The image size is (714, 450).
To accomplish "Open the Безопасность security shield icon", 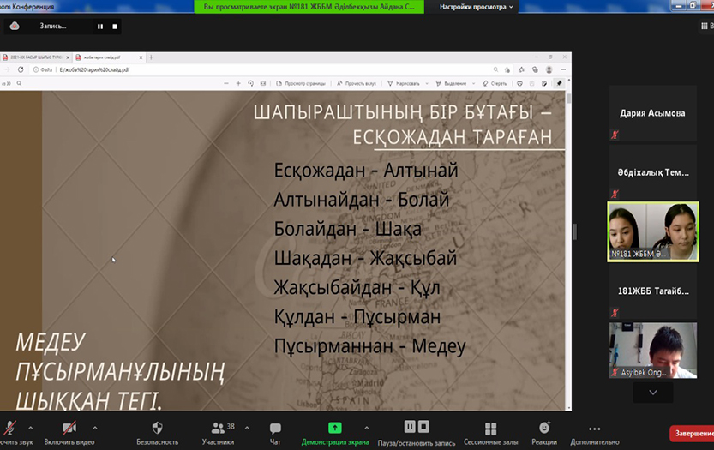I will tap(157, 428).
